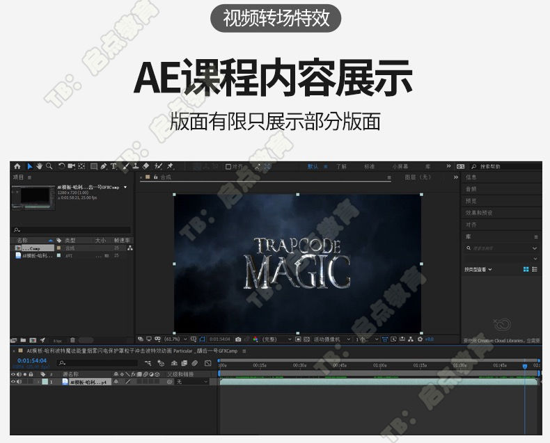Select the Eraser tool
This screenshot has width=550, height=443.
point(146,167)
